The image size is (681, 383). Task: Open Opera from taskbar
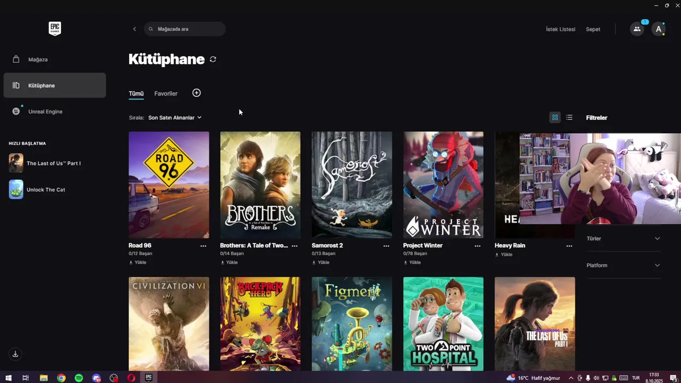pyautogui.click(x=131, y=378)
